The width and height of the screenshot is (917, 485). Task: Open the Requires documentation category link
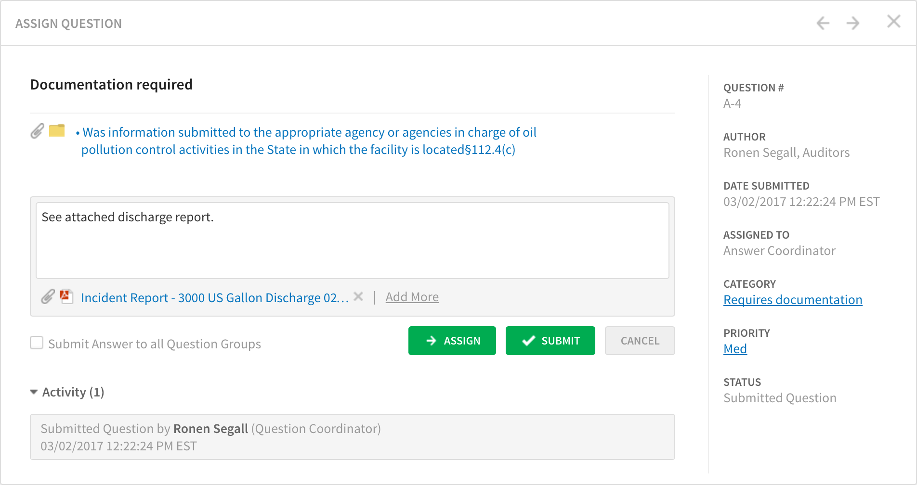tap(793, 299)
